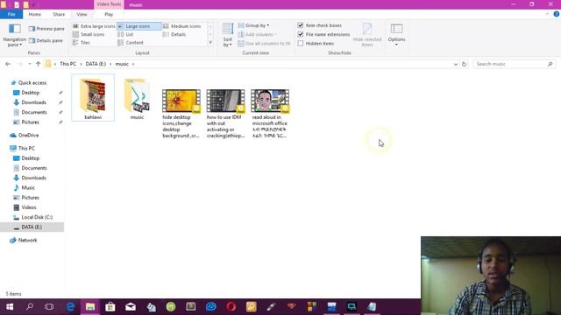
Task: Select the how to use IDM video
Action: point(225,113)
